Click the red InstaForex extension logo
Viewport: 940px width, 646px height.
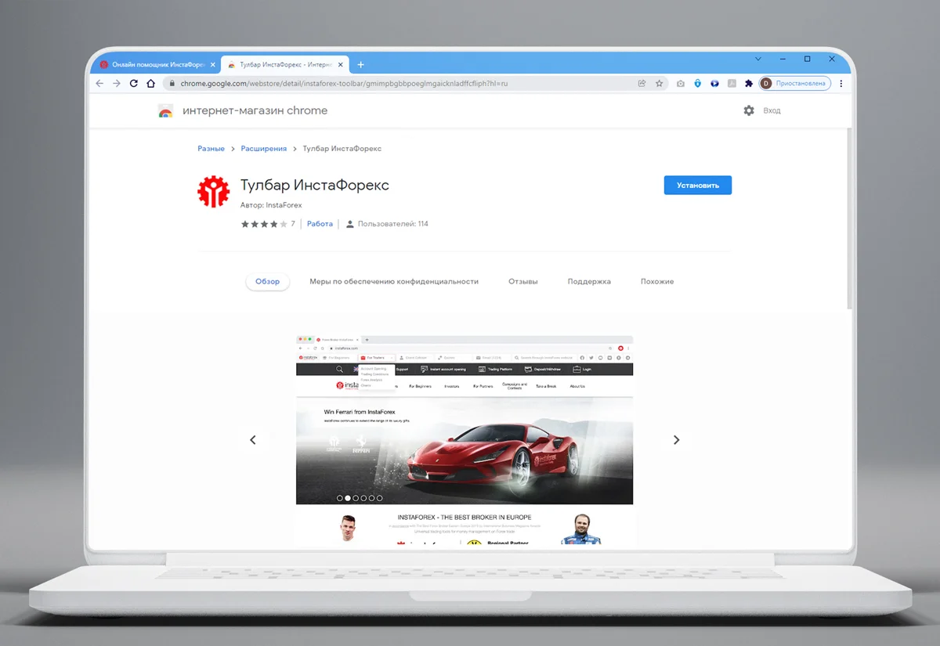tap(213, 192)
